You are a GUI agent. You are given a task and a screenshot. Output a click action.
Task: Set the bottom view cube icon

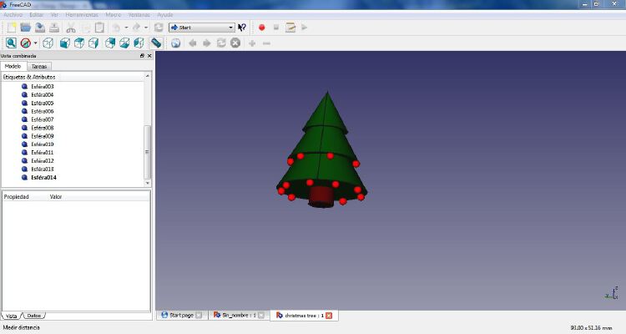(124, 43)
